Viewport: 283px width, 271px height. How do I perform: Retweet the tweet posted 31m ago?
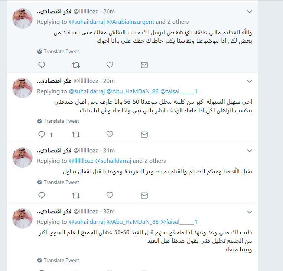pos(76,195)
